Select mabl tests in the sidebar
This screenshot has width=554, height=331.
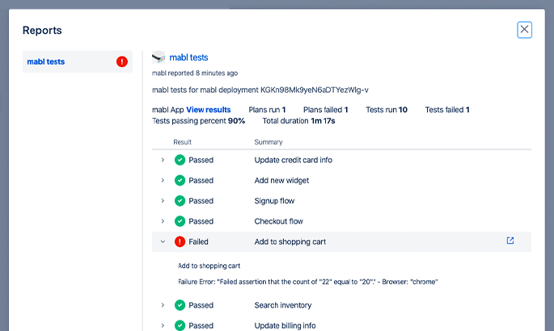click(45, 61)
